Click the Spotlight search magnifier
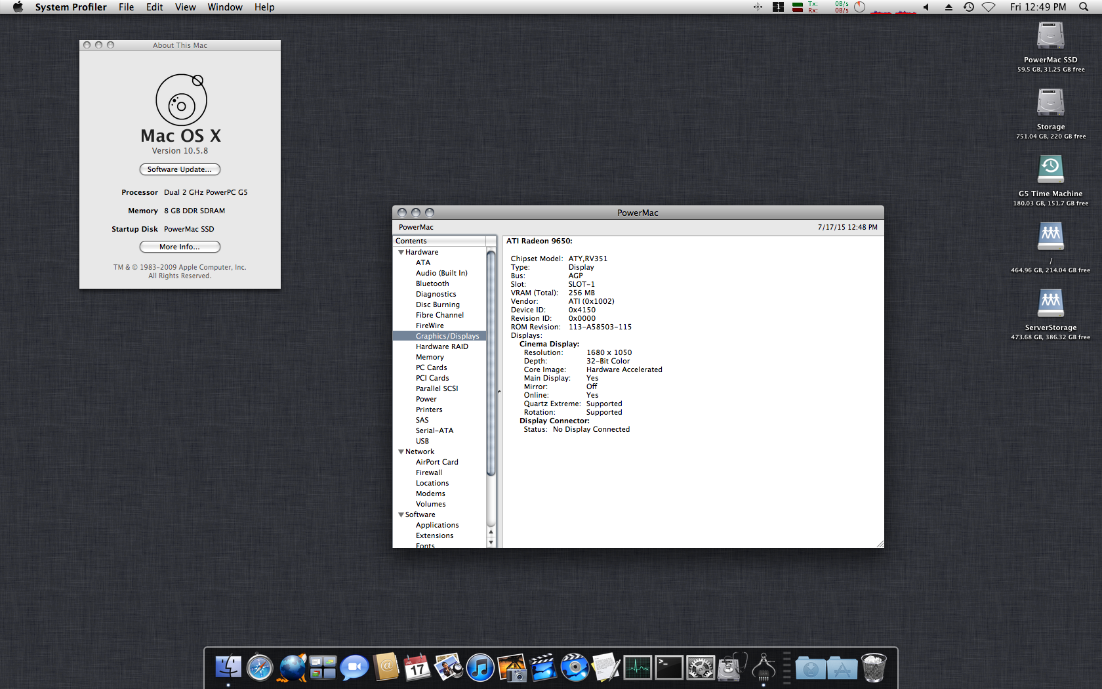The height and width of the screenshot is (689, 1102). coord(1084,7)
